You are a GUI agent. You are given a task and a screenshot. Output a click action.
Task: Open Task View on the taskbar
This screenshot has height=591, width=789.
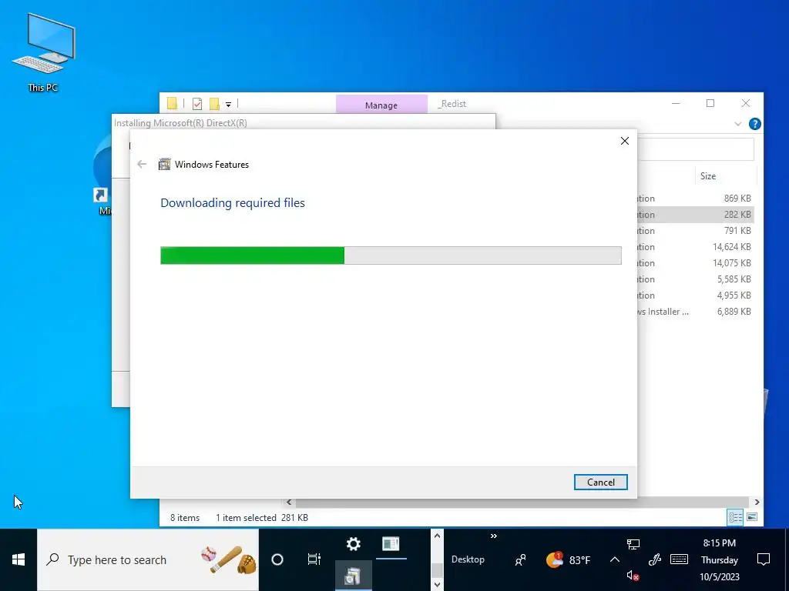[x=314, y=559]
